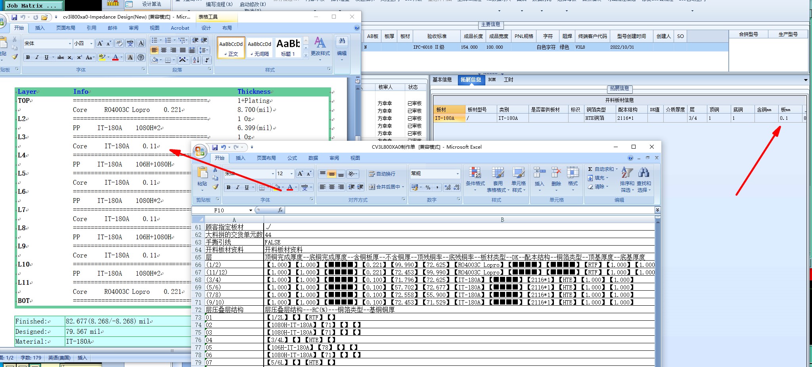Click Excel 排序和筛选 button
This screenshot has width=812, height=367.
[627, 179]
